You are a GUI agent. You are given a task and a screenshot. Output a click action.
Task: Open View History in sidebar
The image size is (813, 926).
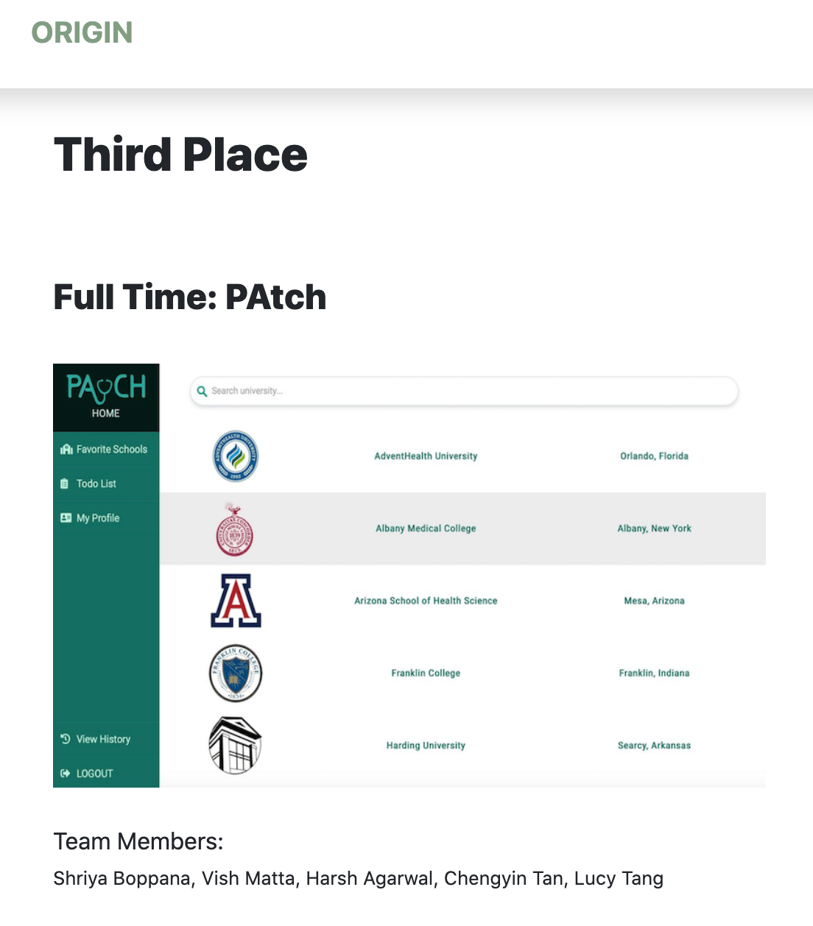click(103, 739)
